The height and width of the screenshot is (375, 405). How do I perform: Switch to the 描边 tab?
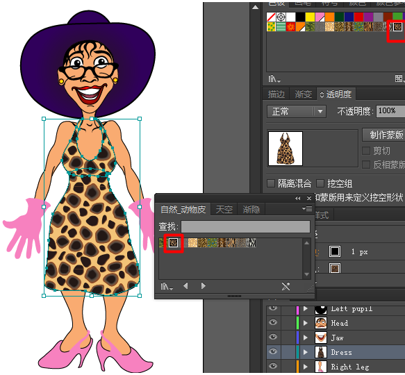point(276,94)
